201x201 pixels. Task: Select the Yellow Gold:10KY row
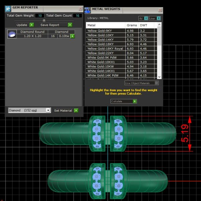(121, 35)
